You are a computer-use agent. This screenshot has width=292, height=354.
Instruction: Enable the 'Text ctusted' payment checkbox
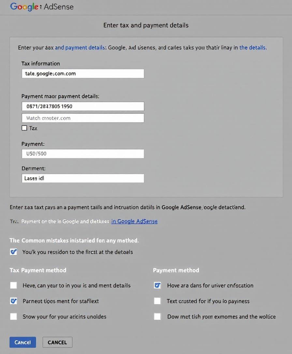(x=157, y=301)
